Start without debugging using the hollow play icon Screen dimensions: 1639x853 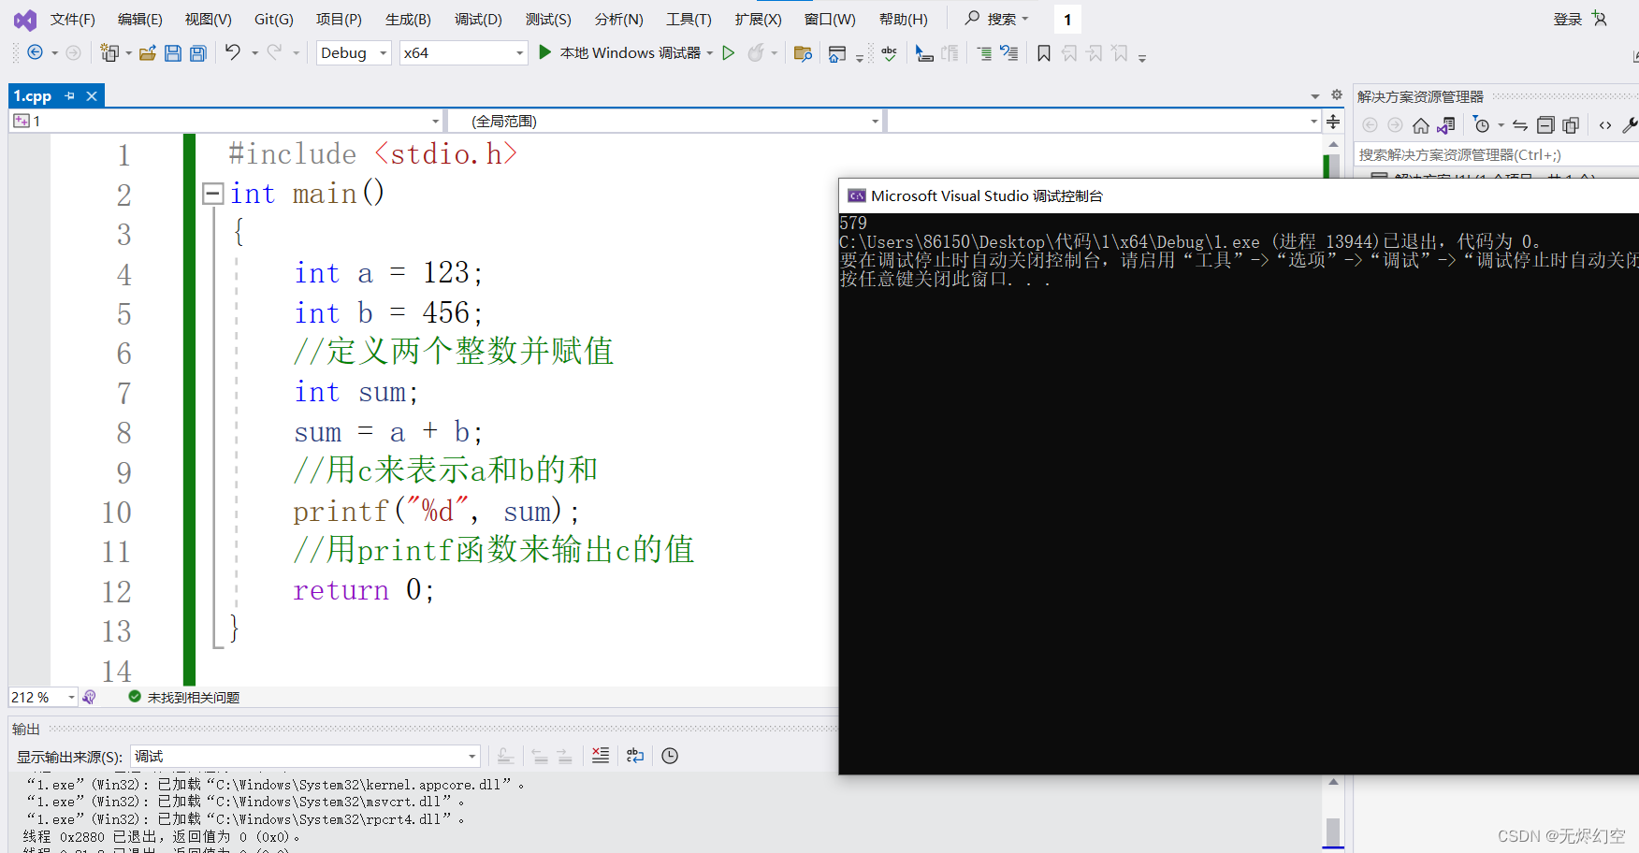click(x=729, y=52)
